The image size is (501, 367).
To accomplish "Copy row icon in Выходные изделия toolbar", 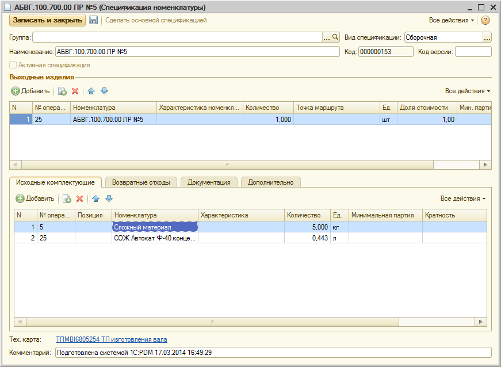I will (x=62, y=91).
